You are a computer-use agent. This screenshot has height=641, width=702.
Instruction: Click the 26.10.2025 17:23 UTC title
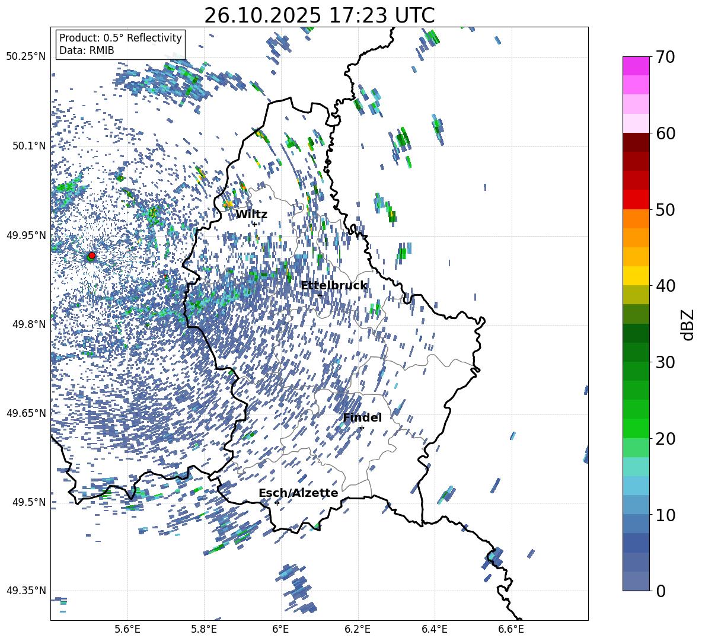(319, 15)
